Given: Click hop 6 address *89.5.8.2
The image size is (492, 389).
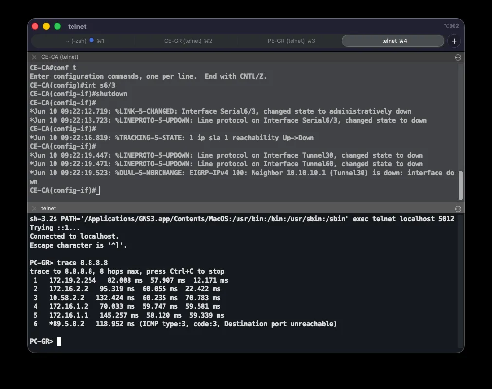Looking at the screenshot, I should [67, 324].
